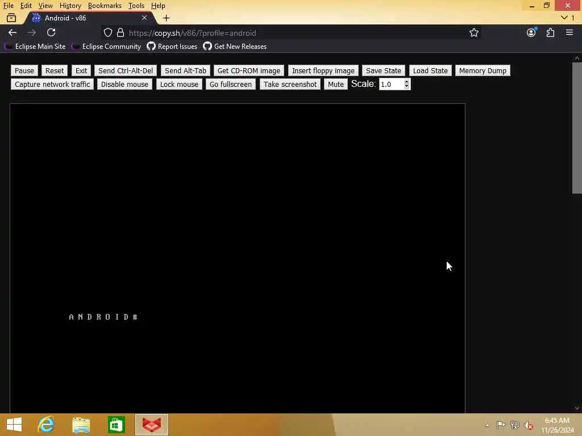Click the muted volume tray icon

(528, 425)
